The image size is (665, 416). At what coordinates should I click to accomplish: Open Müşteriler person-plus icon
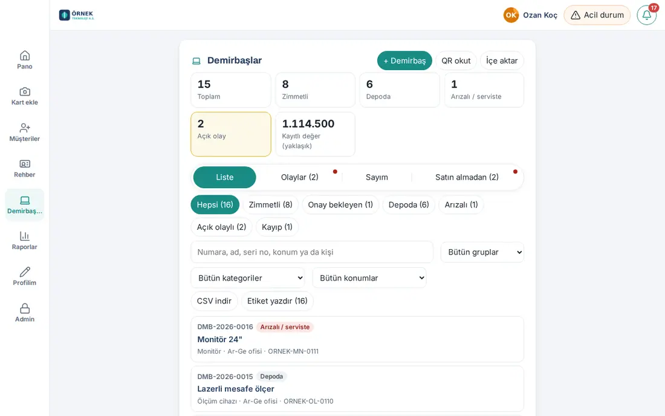click(x=25, y=128)
